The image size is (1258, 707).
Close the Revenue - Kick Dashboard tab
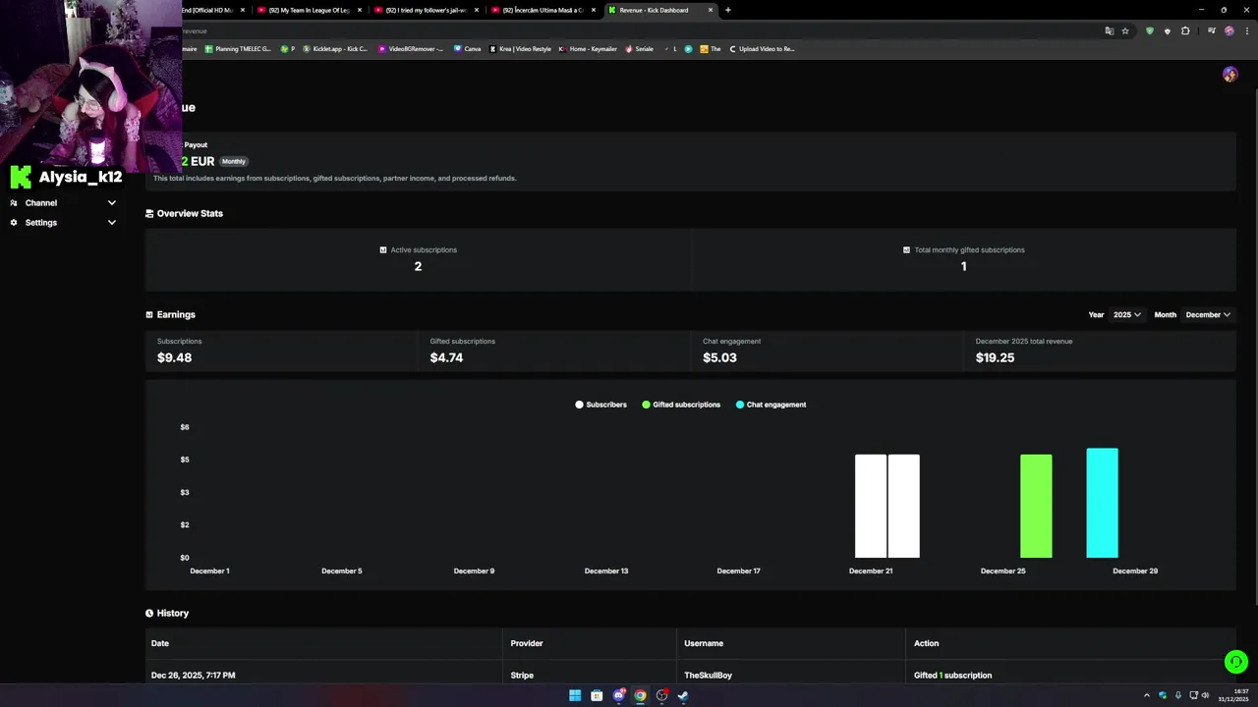[x=711, y=10]
